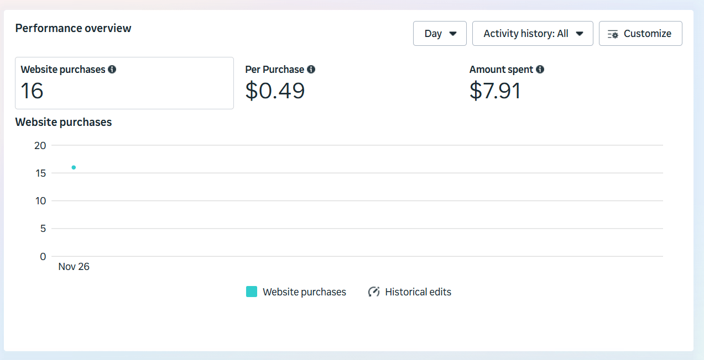
Task: Click the $0.49 per purchase value
Action: [275, 91]
